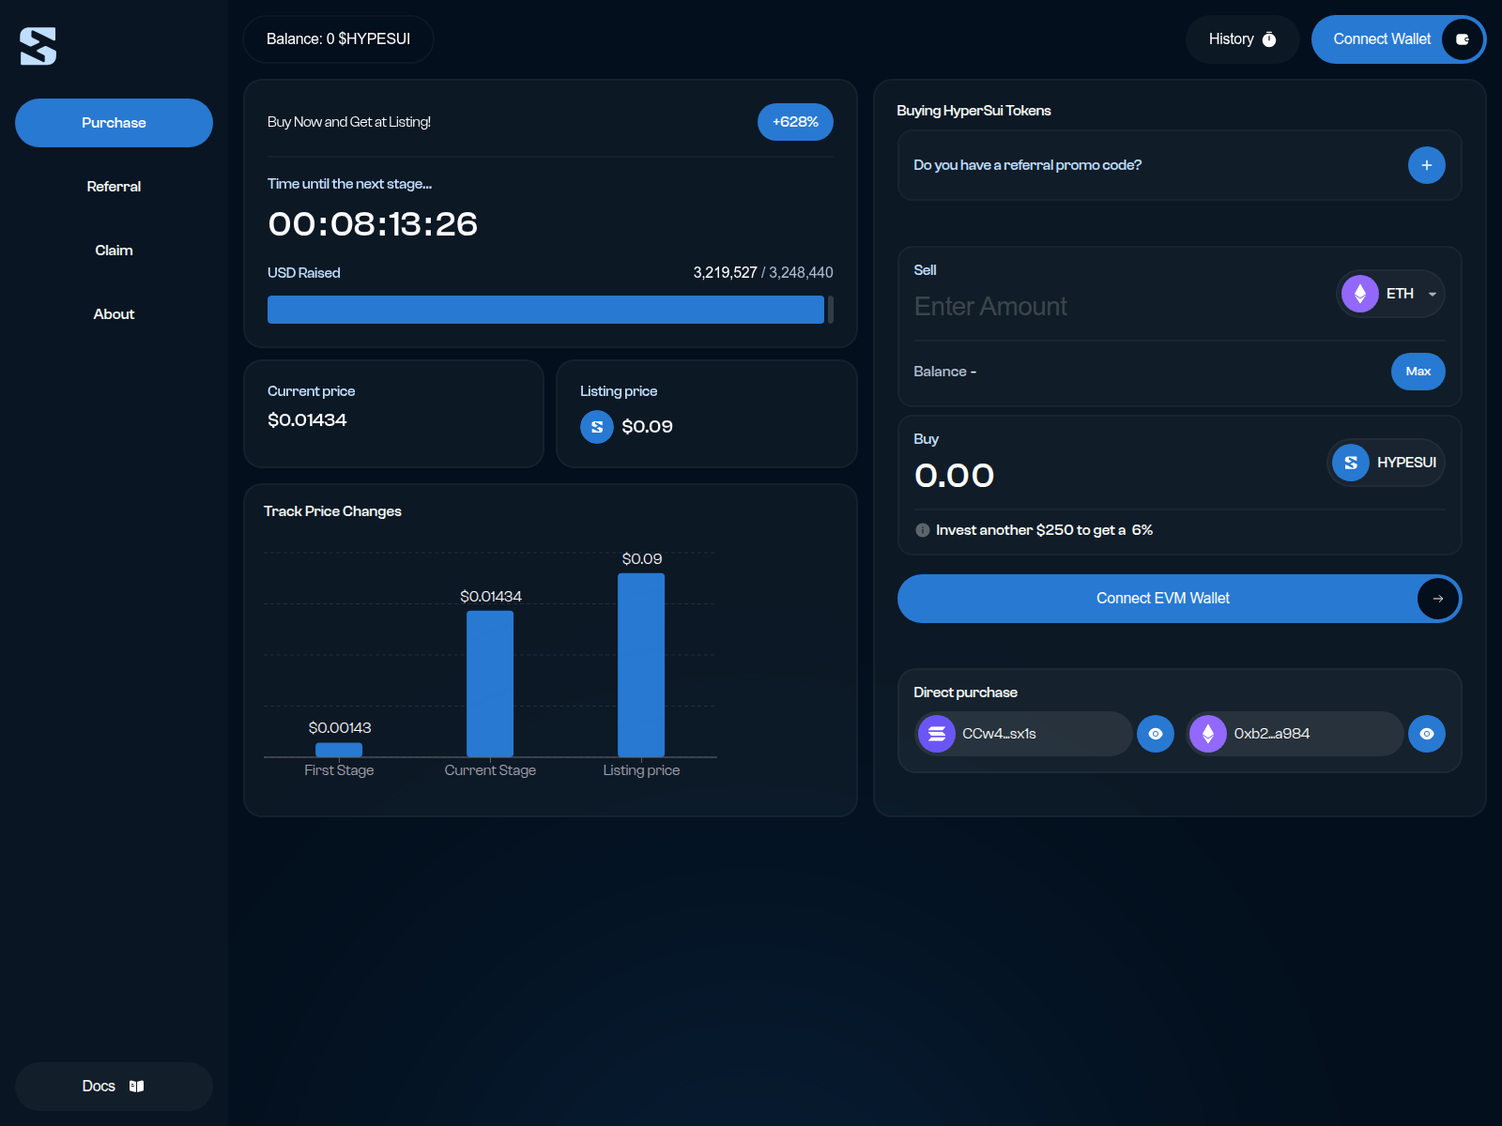
Task: Reveal the CCw4...sx1s address with eye icon
Action: pyautogui.click(x=1156, y=734)
